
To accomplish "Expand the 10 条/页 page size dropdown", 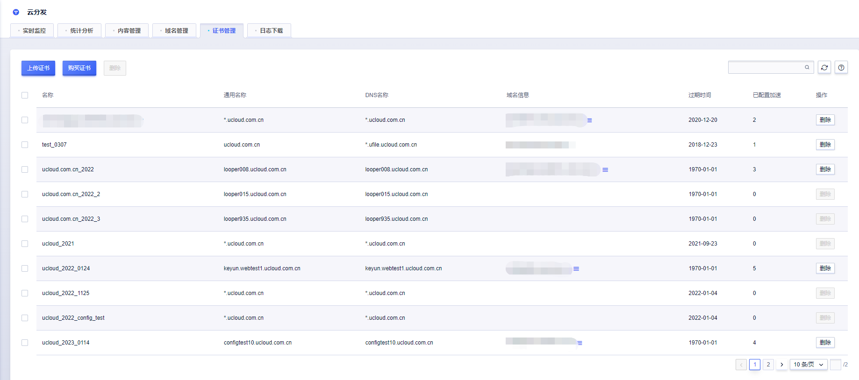I will [809, 365].
